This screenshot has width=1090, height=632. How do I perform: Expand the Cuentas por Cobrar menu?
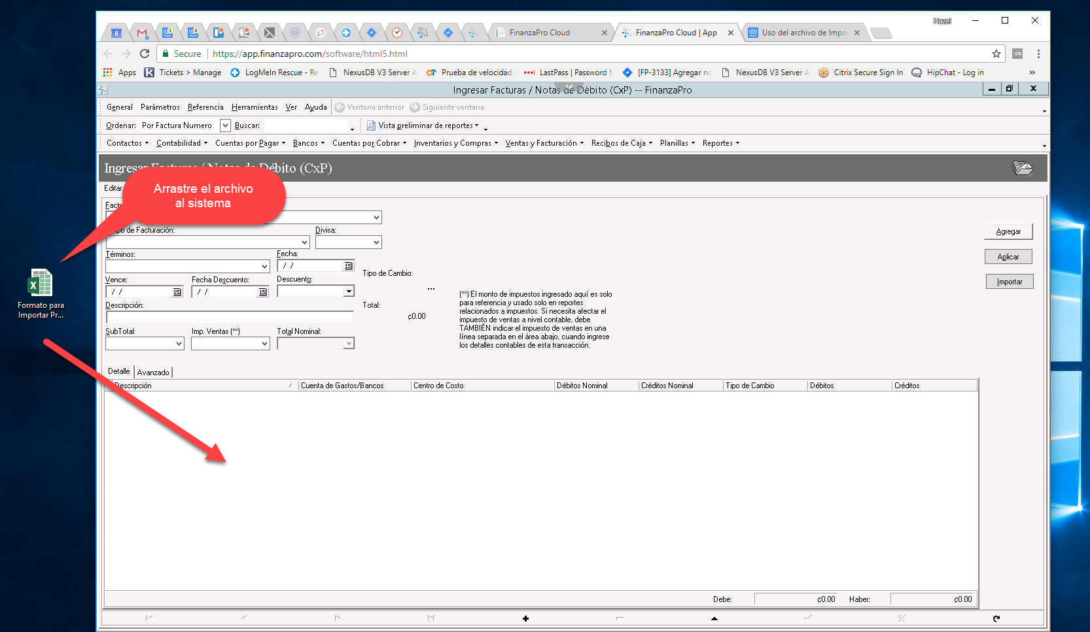point(369,143)
